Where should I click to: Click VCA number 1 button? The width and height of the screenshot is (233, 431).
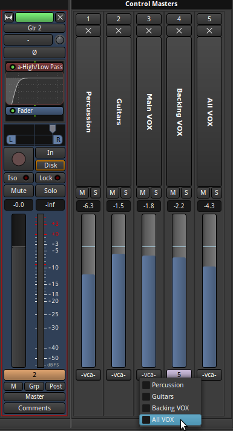[x=88, y=19]
